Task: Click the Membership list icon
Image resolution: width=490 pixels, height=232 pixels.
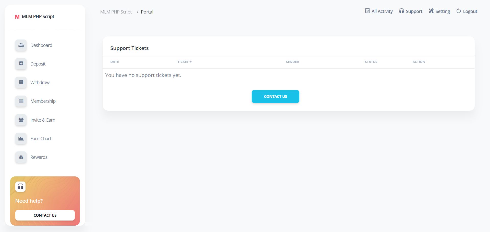Action: point(21,101)
